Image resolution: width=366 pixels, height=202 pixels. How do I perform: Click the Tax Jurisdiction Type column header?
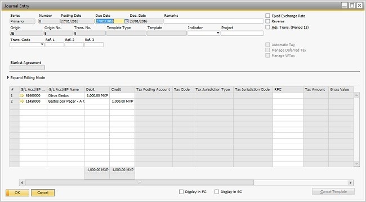pyautogui.click(x=213, y=90)
